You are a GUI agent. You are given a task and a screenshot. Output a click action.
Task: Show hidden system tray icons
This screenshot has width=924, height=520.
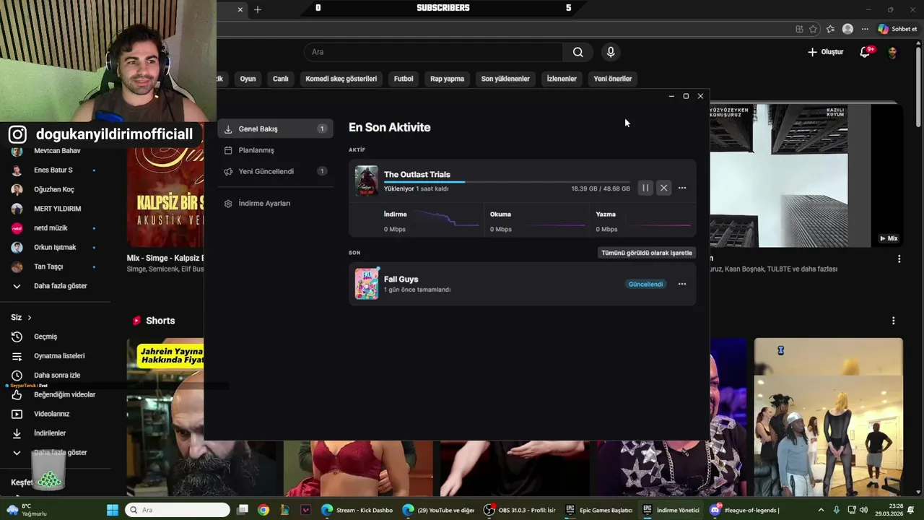click(x=823, y=510)
